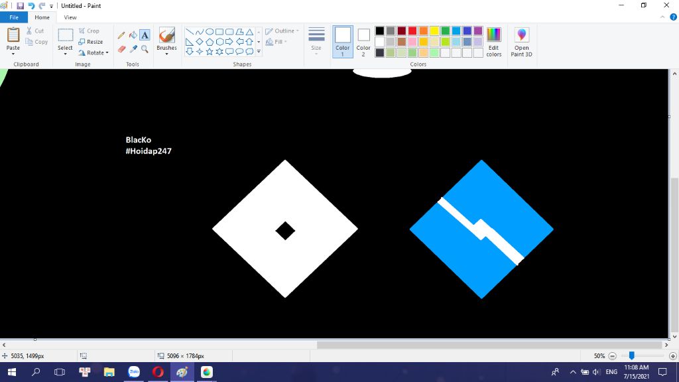Screen dimensions: 679x382
Task: Pick the Four-point star shape
Action: pos(200,52)
